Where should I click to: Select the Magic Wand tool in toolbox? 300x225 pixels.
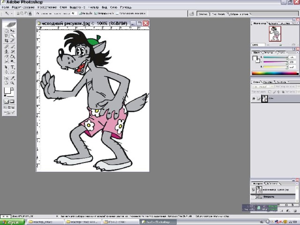(x=13, y=36)
